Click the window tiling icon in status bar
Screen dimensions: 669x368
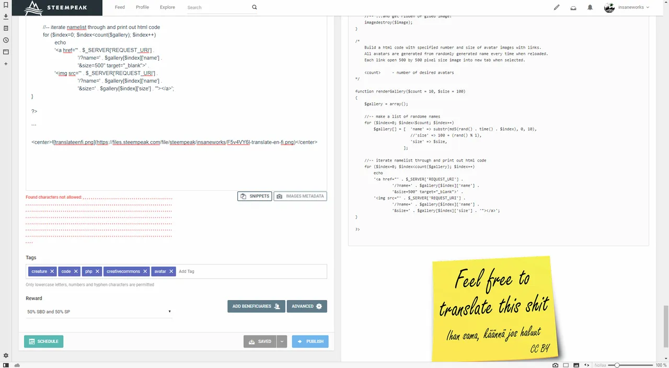(x=566, y=365)
